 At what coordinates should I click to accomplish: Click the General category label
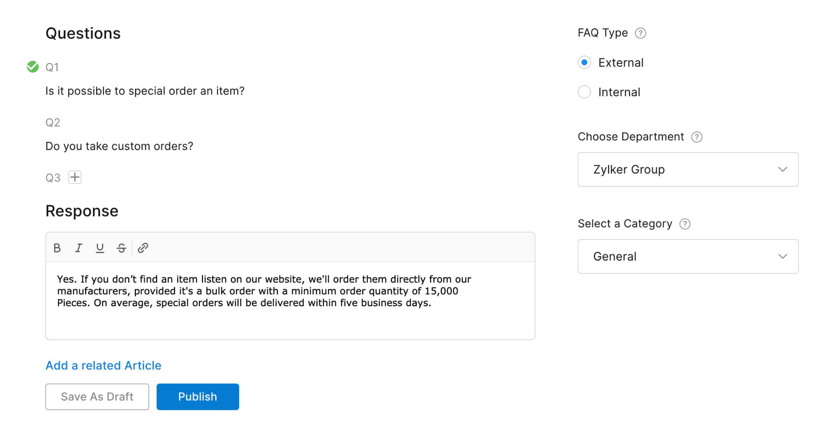614,256
